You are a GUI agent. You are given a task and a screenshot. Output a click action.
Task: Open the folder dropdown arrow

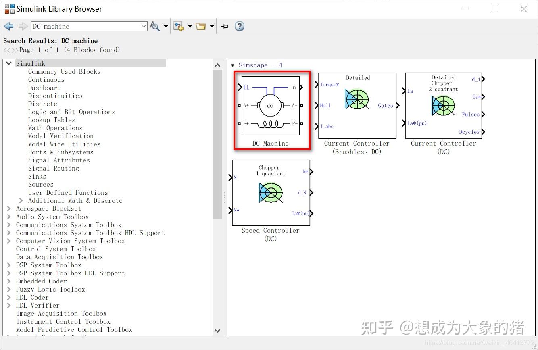[212, 27]
